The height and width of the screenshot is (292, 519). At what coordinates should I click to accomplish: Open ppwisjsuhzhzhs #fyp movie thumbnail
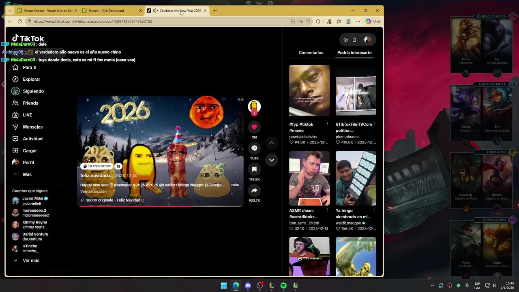pos(309,90)
